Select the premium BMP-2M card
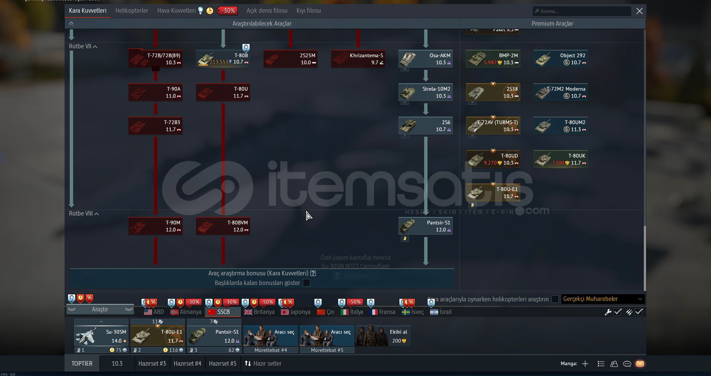Screen dimensions: 711x376 (x=493, y=59)
